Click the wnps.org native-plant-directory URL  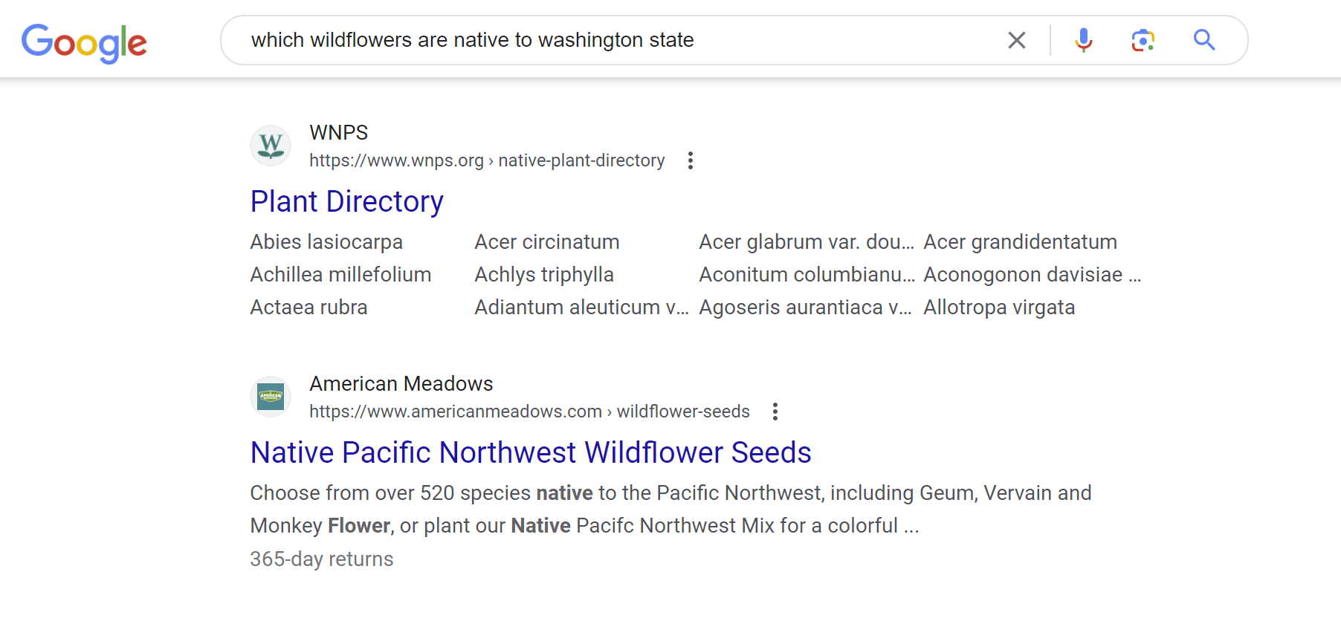pos(487,160)
